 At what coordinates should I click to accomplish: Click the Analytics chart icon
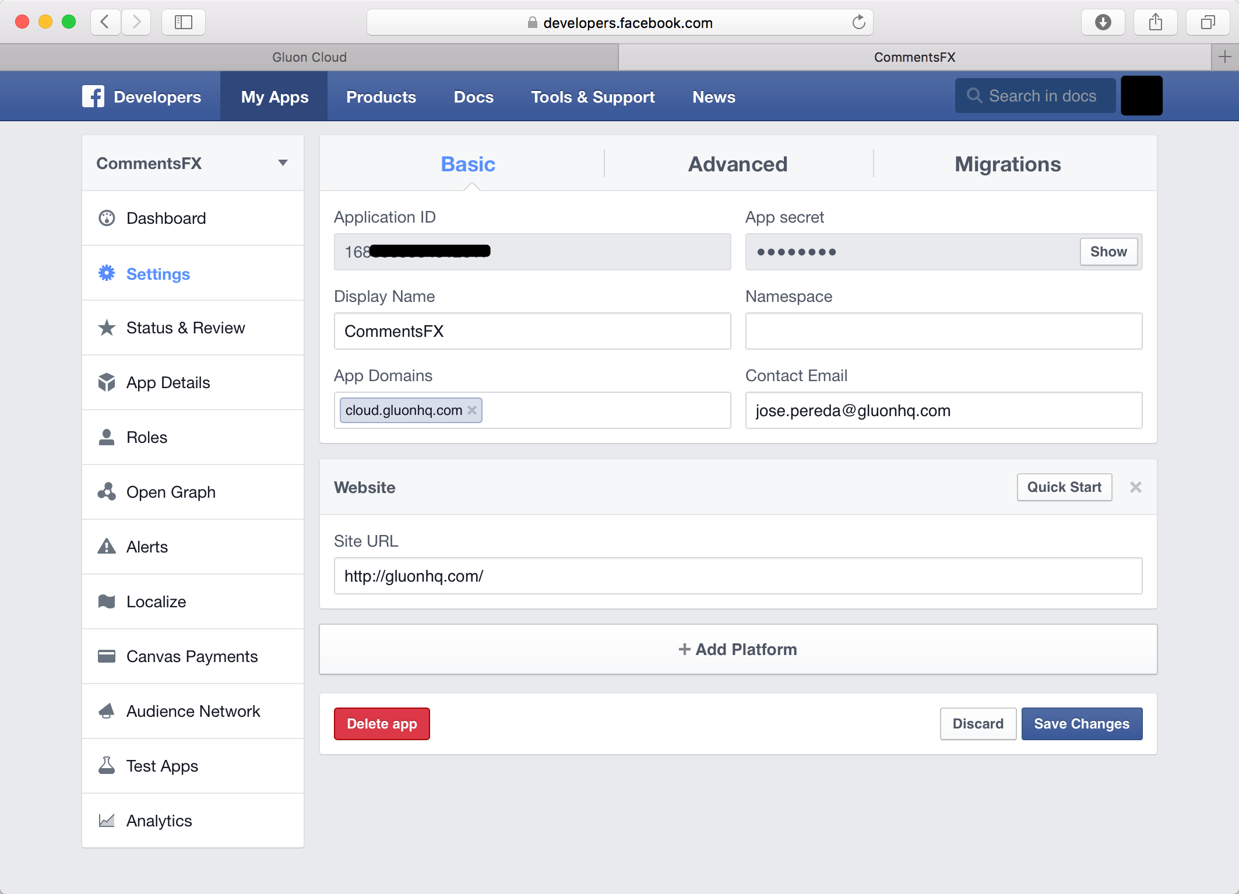tap(107, 821)
